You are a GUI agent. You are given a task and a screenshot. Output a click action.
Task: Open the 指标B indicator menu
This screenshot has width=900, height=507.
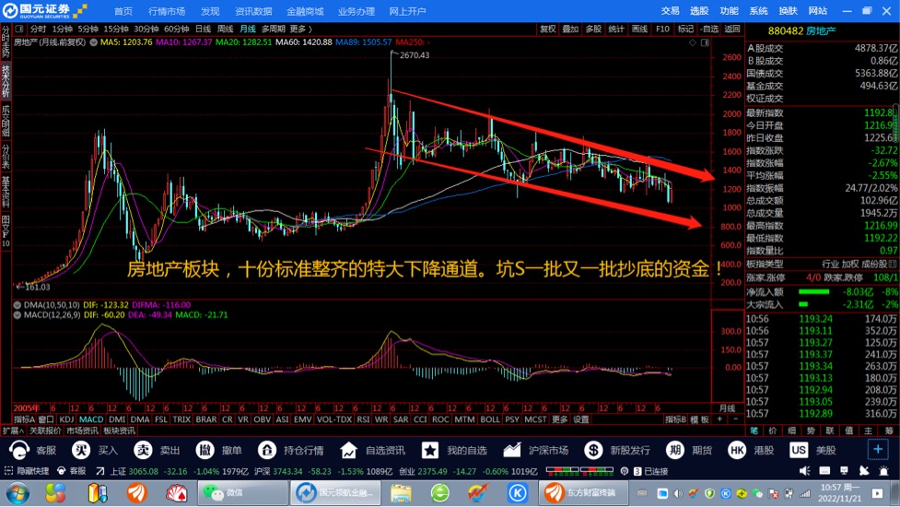pos(675,419)
